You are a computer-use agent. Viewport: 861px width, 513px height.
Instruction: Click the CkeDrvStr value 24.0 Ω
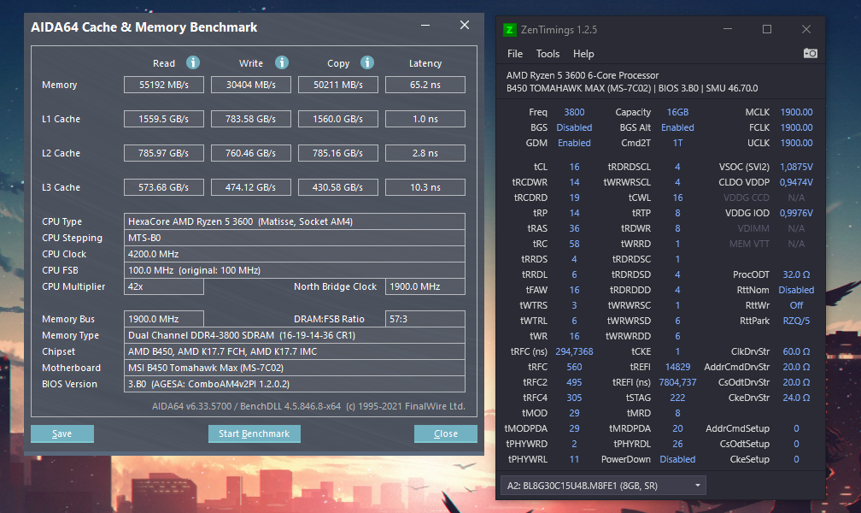pyautogui.click(x=796, y=398)
